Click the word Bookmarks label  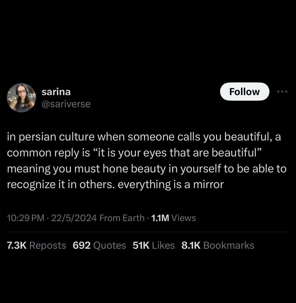pos(229,245)
